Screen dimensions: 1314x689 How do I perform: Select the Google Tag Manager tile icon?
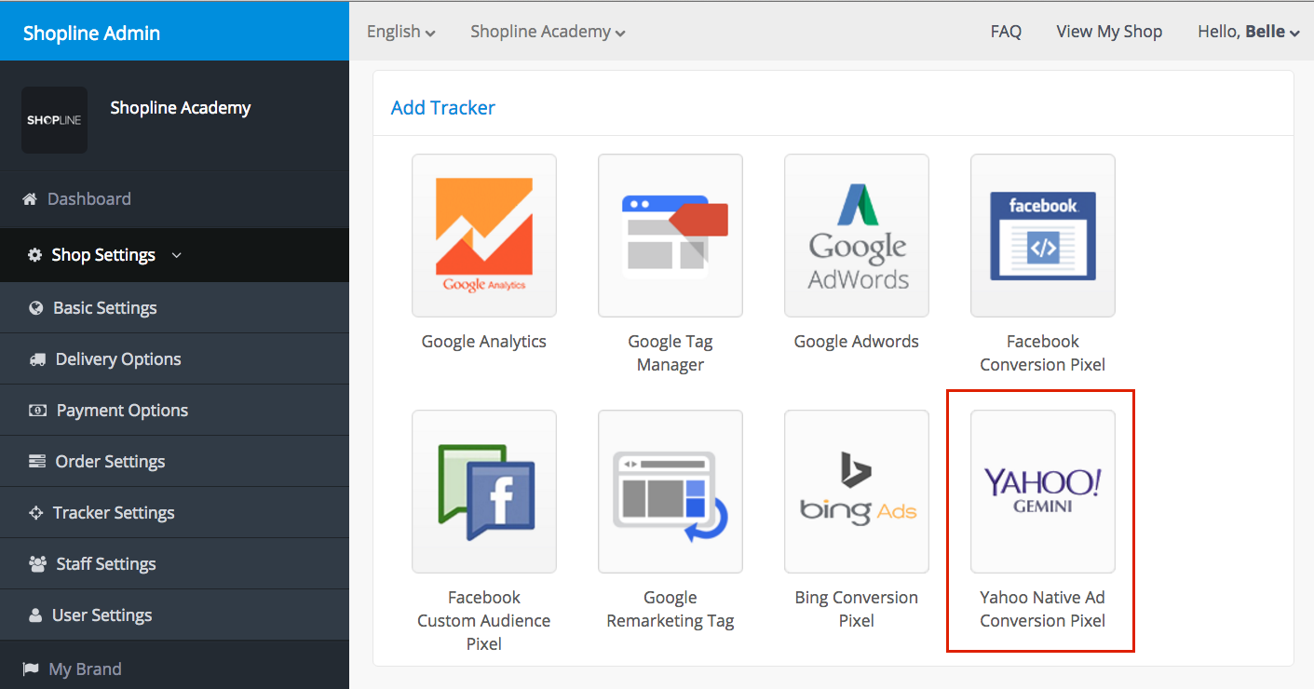671,236
